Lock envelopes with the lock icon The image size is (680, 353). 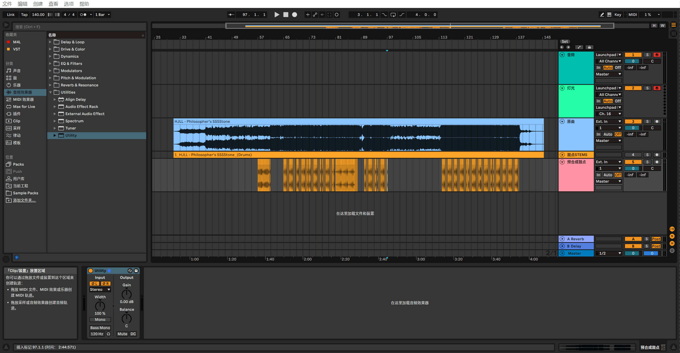tap(589, 47)
